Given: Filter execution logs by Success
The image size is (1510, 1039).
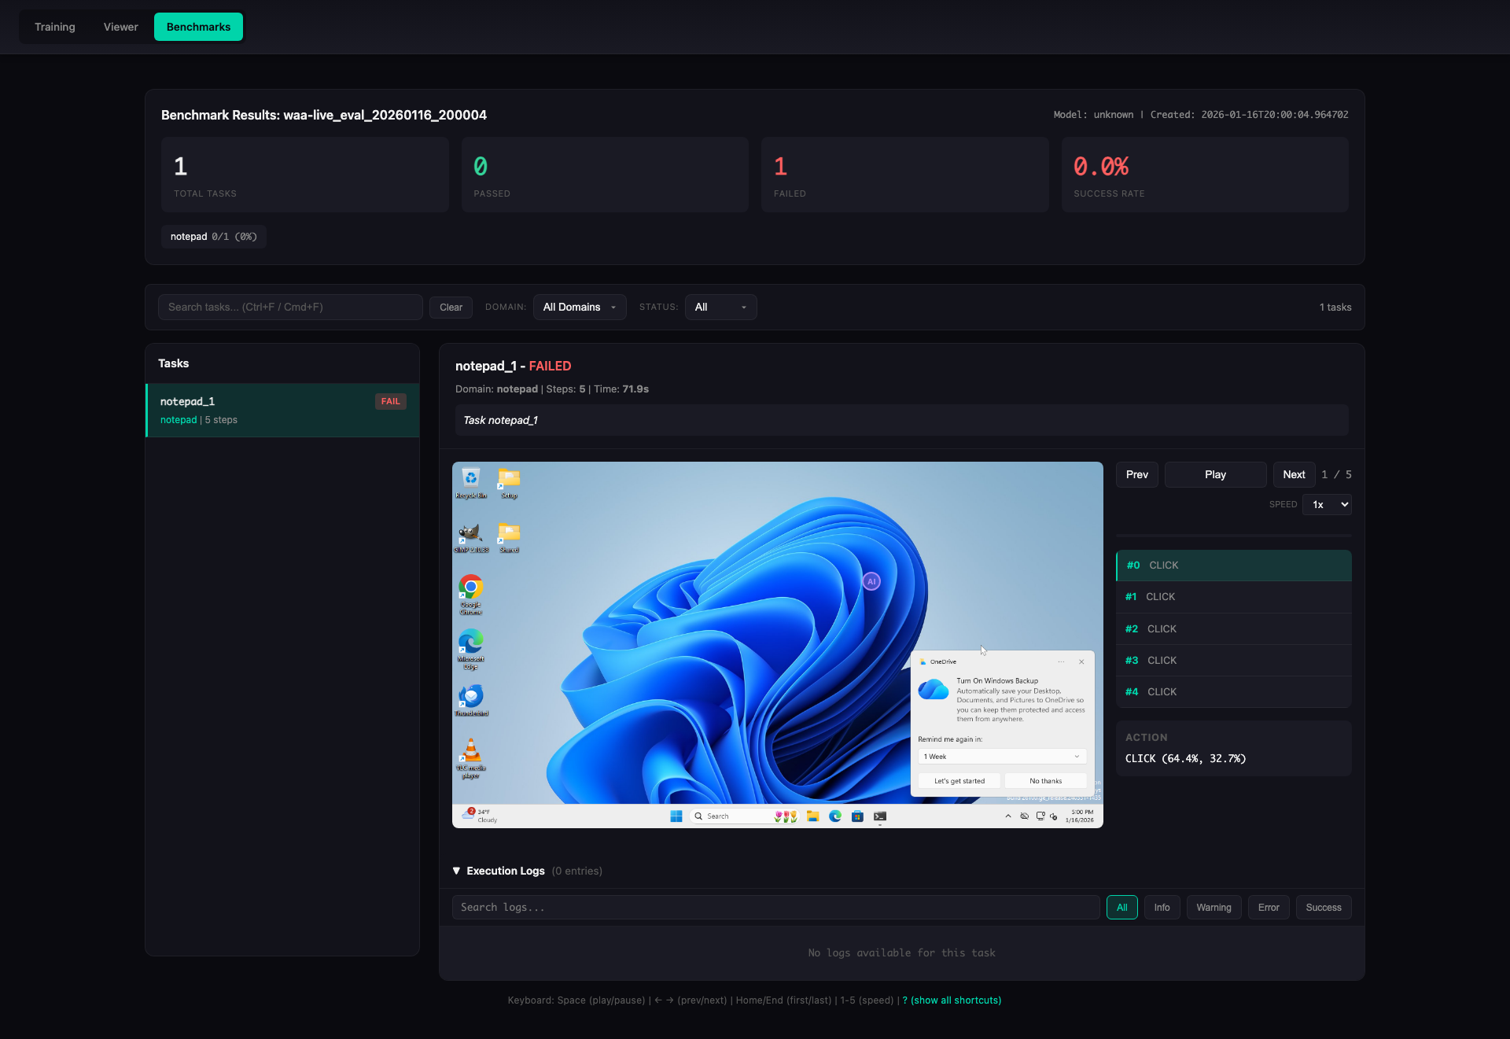Looking at the screenshot, I should (x=1323, y=907).
